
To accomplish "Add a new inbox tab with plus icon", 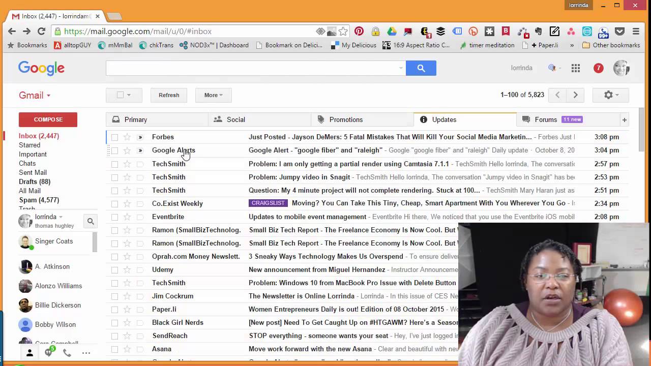I will 624,120.
